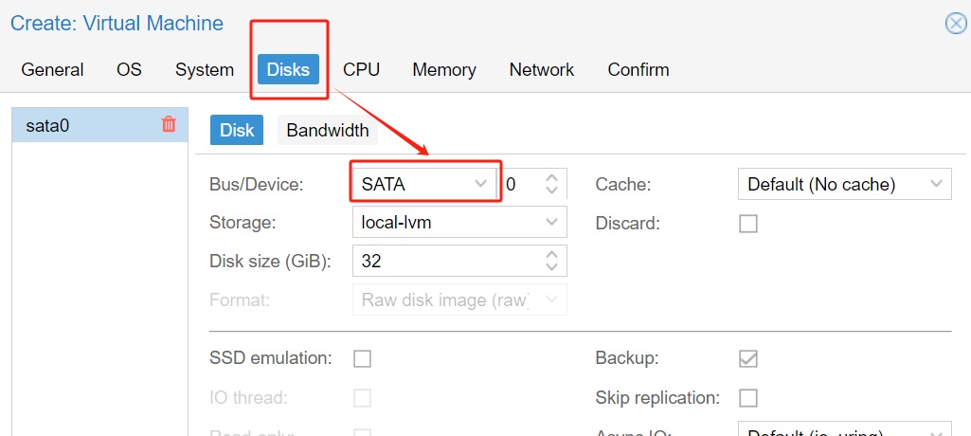971x436 pixels.
Task: Switch to the Bandwidth sub-tab
Action: point(328,130)
